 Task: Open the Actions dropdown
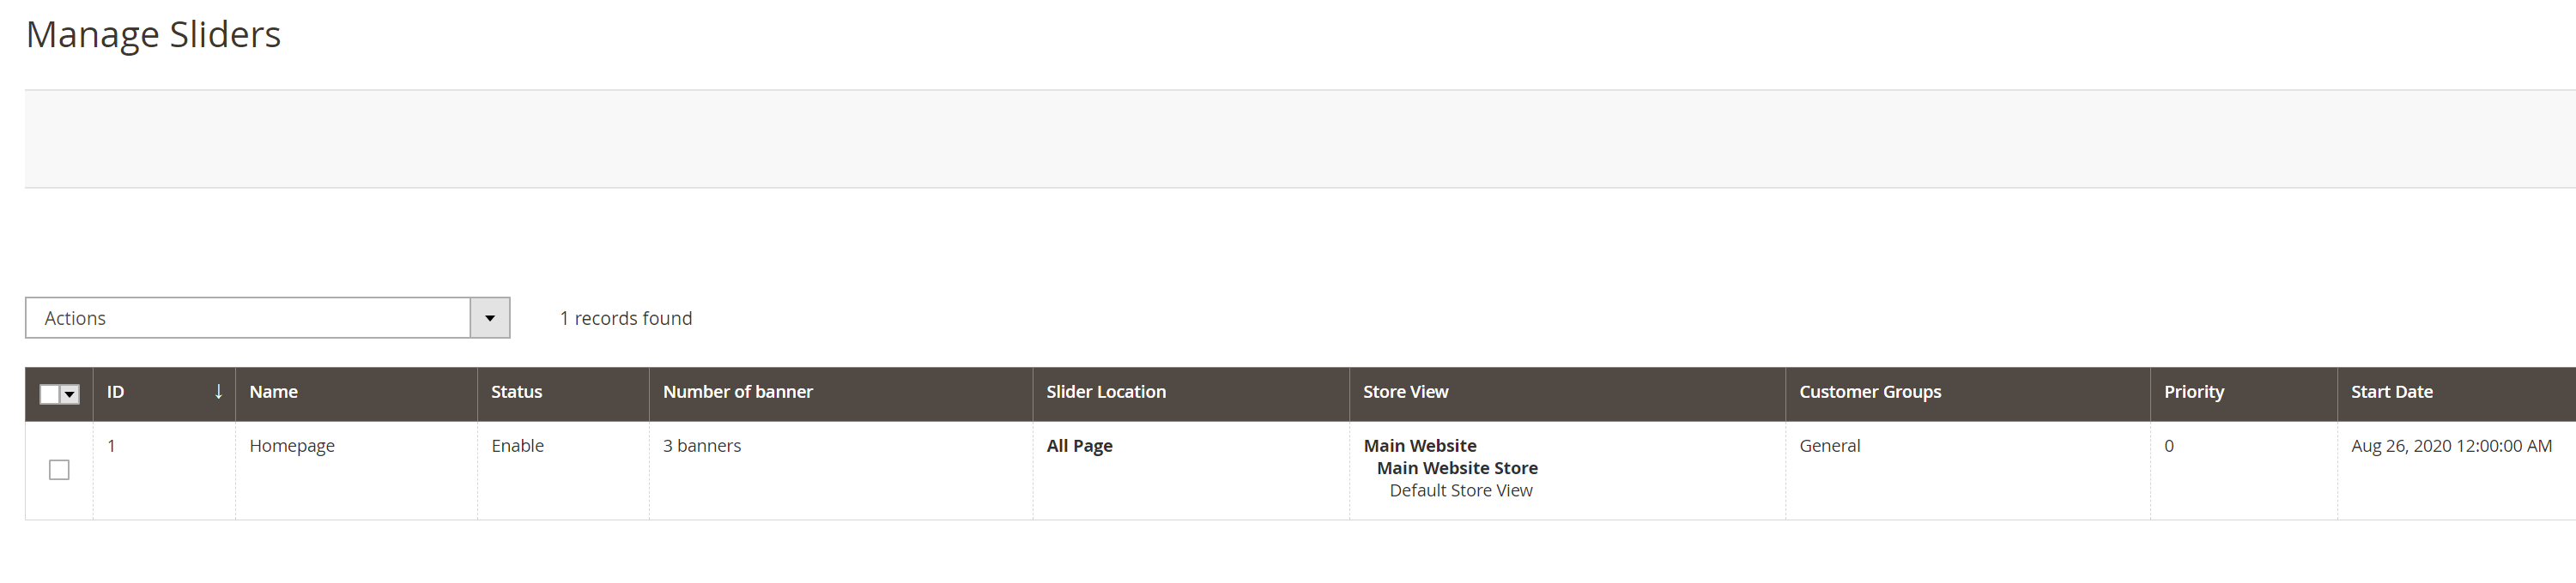pos(267,317)
